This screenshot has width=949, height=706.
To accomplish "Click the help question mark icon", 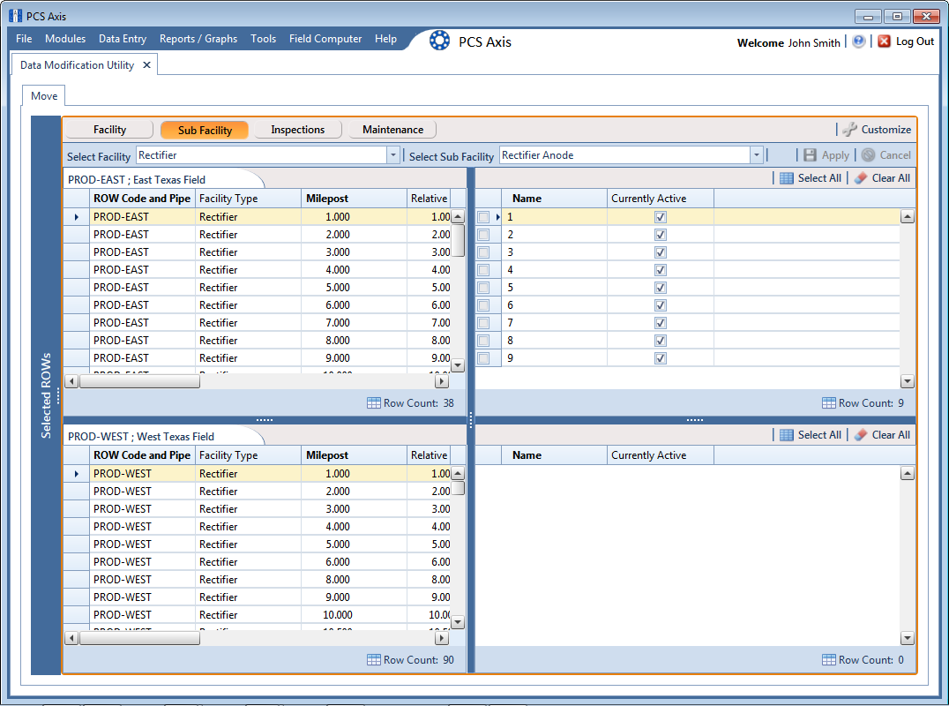I will (858, 41).
